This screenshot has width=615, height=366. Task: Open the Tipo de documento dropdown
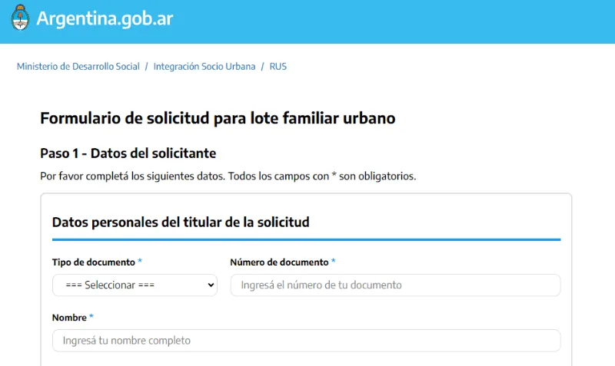(135, 285)
